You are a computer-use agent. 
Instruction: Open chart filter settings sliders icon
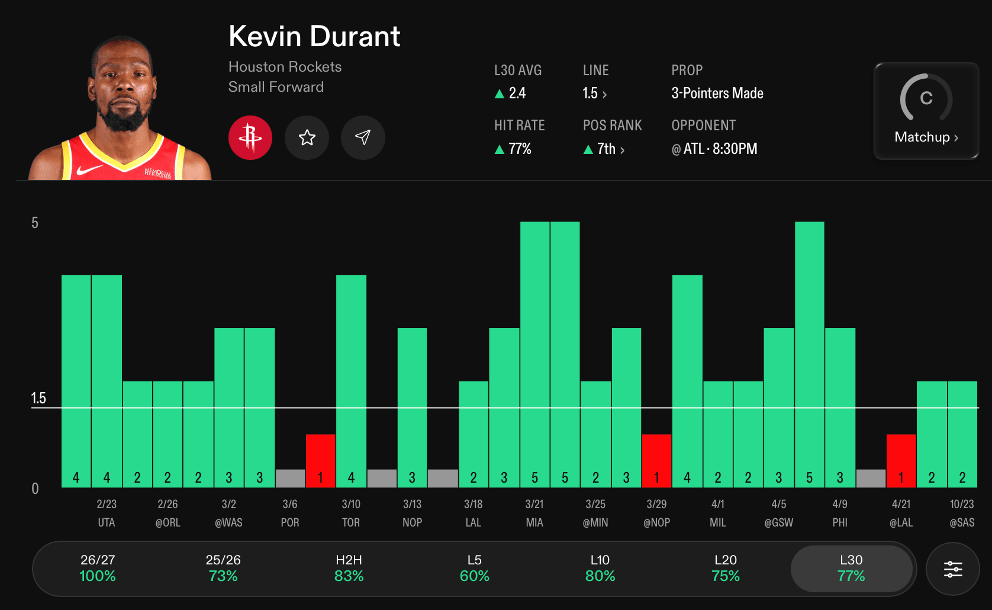click(x=952, y=569)
